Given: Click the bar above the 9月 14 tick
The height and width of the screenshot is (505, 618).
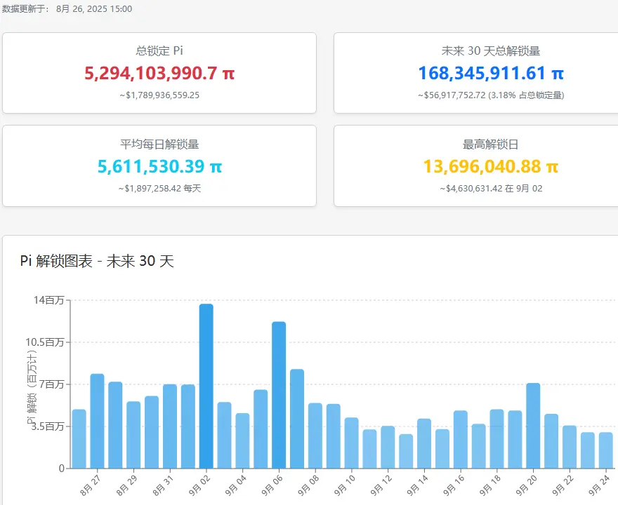Looking at the screenshot, I should tap(424, 443).
